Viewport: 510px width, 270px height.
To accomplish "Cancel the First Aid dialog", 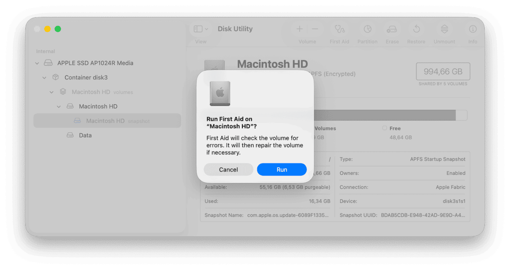I will tap(228, 169).
